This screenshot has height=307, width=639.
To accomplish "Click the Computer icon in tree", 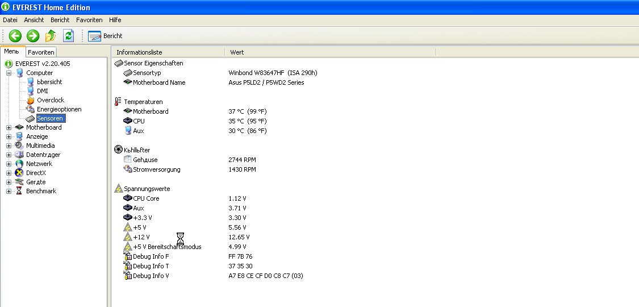I will [x=19, y=73].
